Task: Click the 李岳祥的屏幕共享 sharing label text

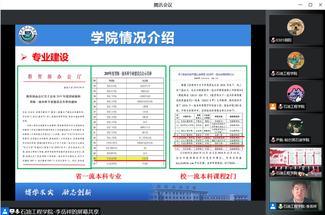Action: pos(60,211)
